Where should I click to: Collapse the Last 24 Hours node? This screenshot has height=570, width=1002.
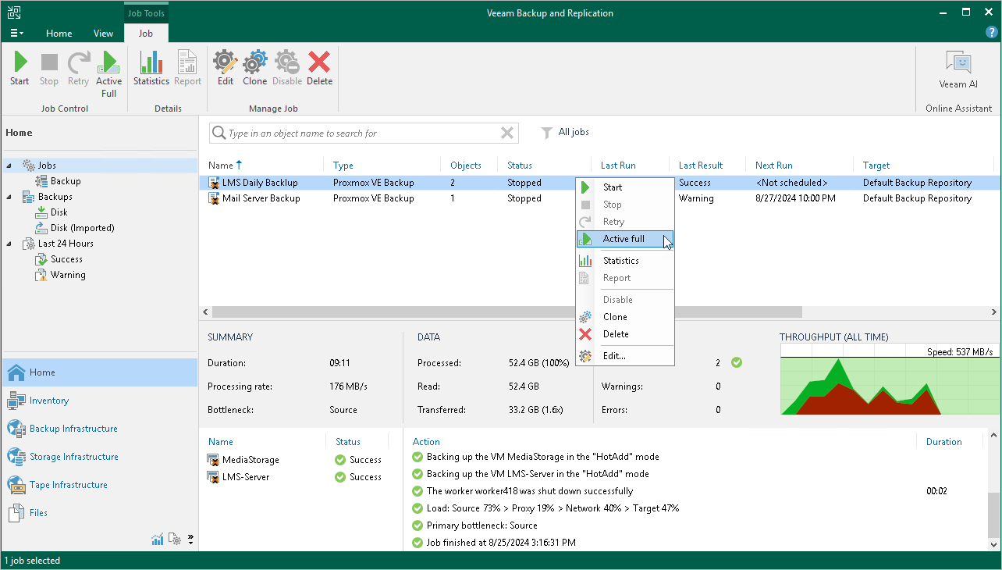pyautogui.click(x=10, y=244)
